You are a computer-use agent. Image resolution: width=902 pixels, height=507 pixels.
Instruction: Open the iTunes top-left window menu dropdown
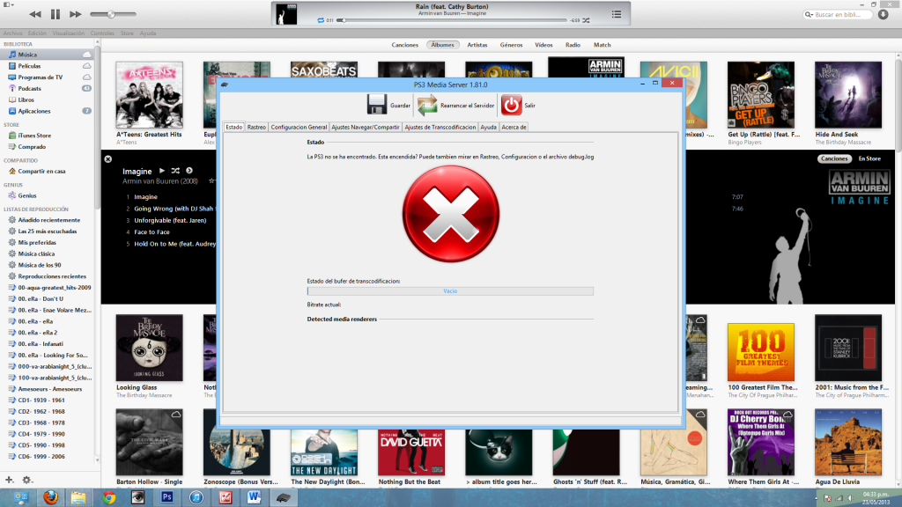pos(8,4)
